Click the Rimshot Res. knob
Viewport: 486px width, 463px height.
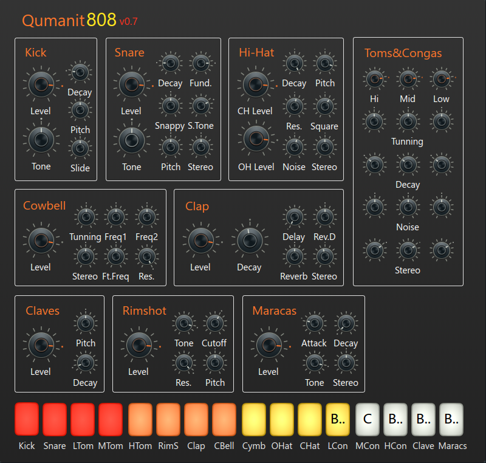[184, 363]
